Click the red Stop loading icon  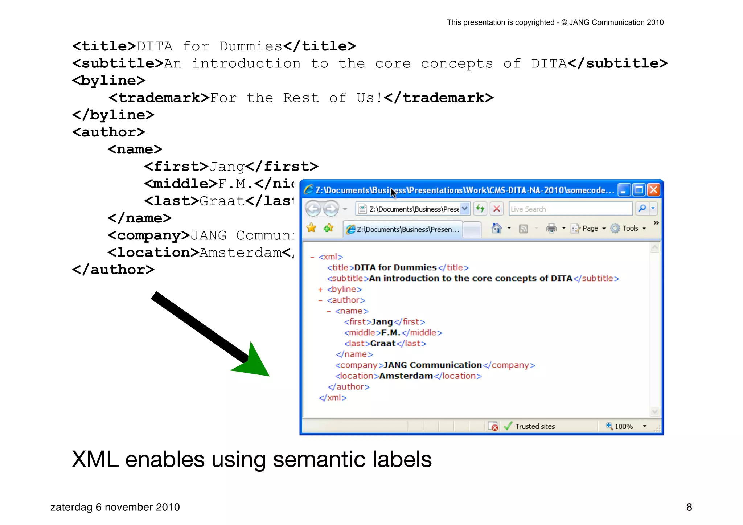(497, 209)
